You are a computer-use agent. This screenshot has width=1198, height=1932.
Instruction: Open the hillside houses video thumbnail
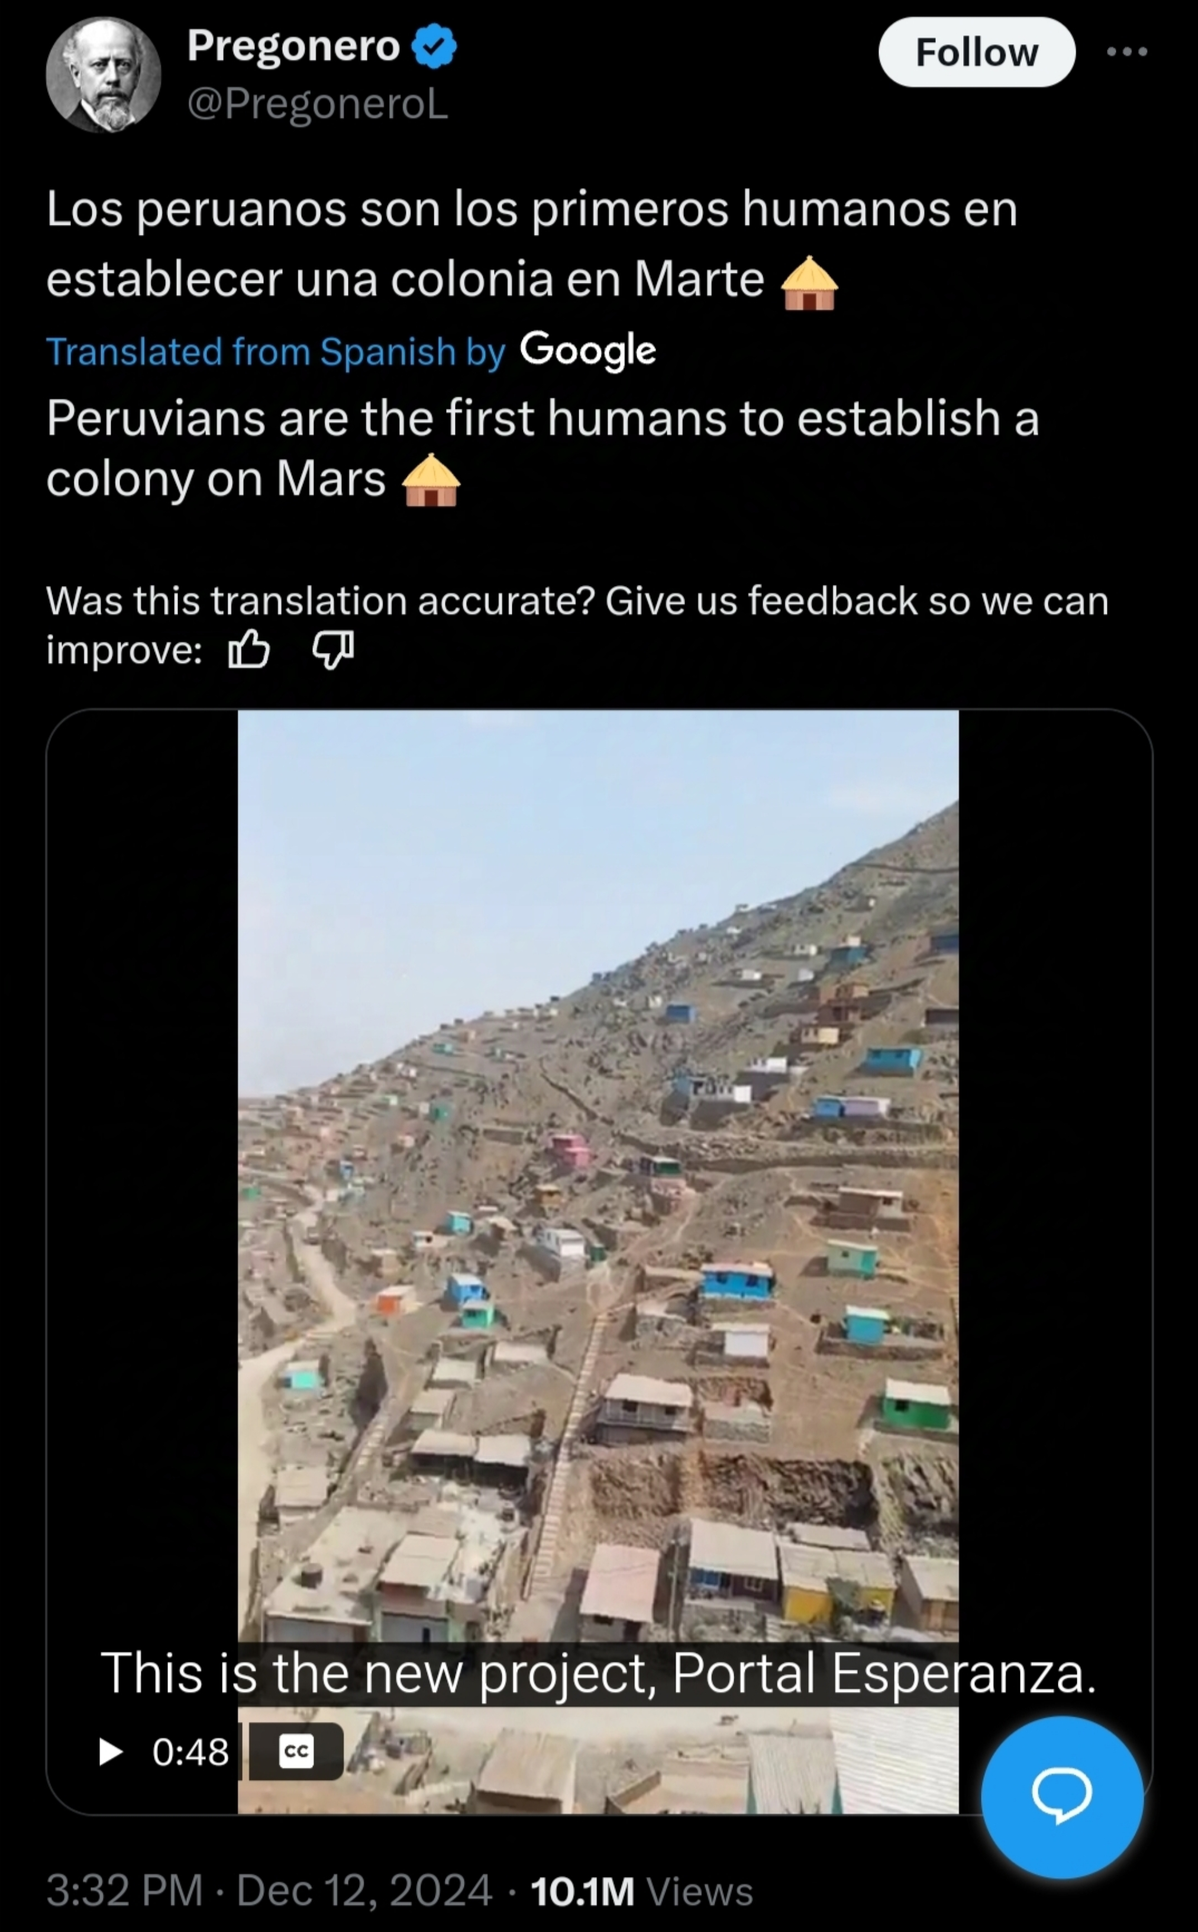click(598, 1261)
